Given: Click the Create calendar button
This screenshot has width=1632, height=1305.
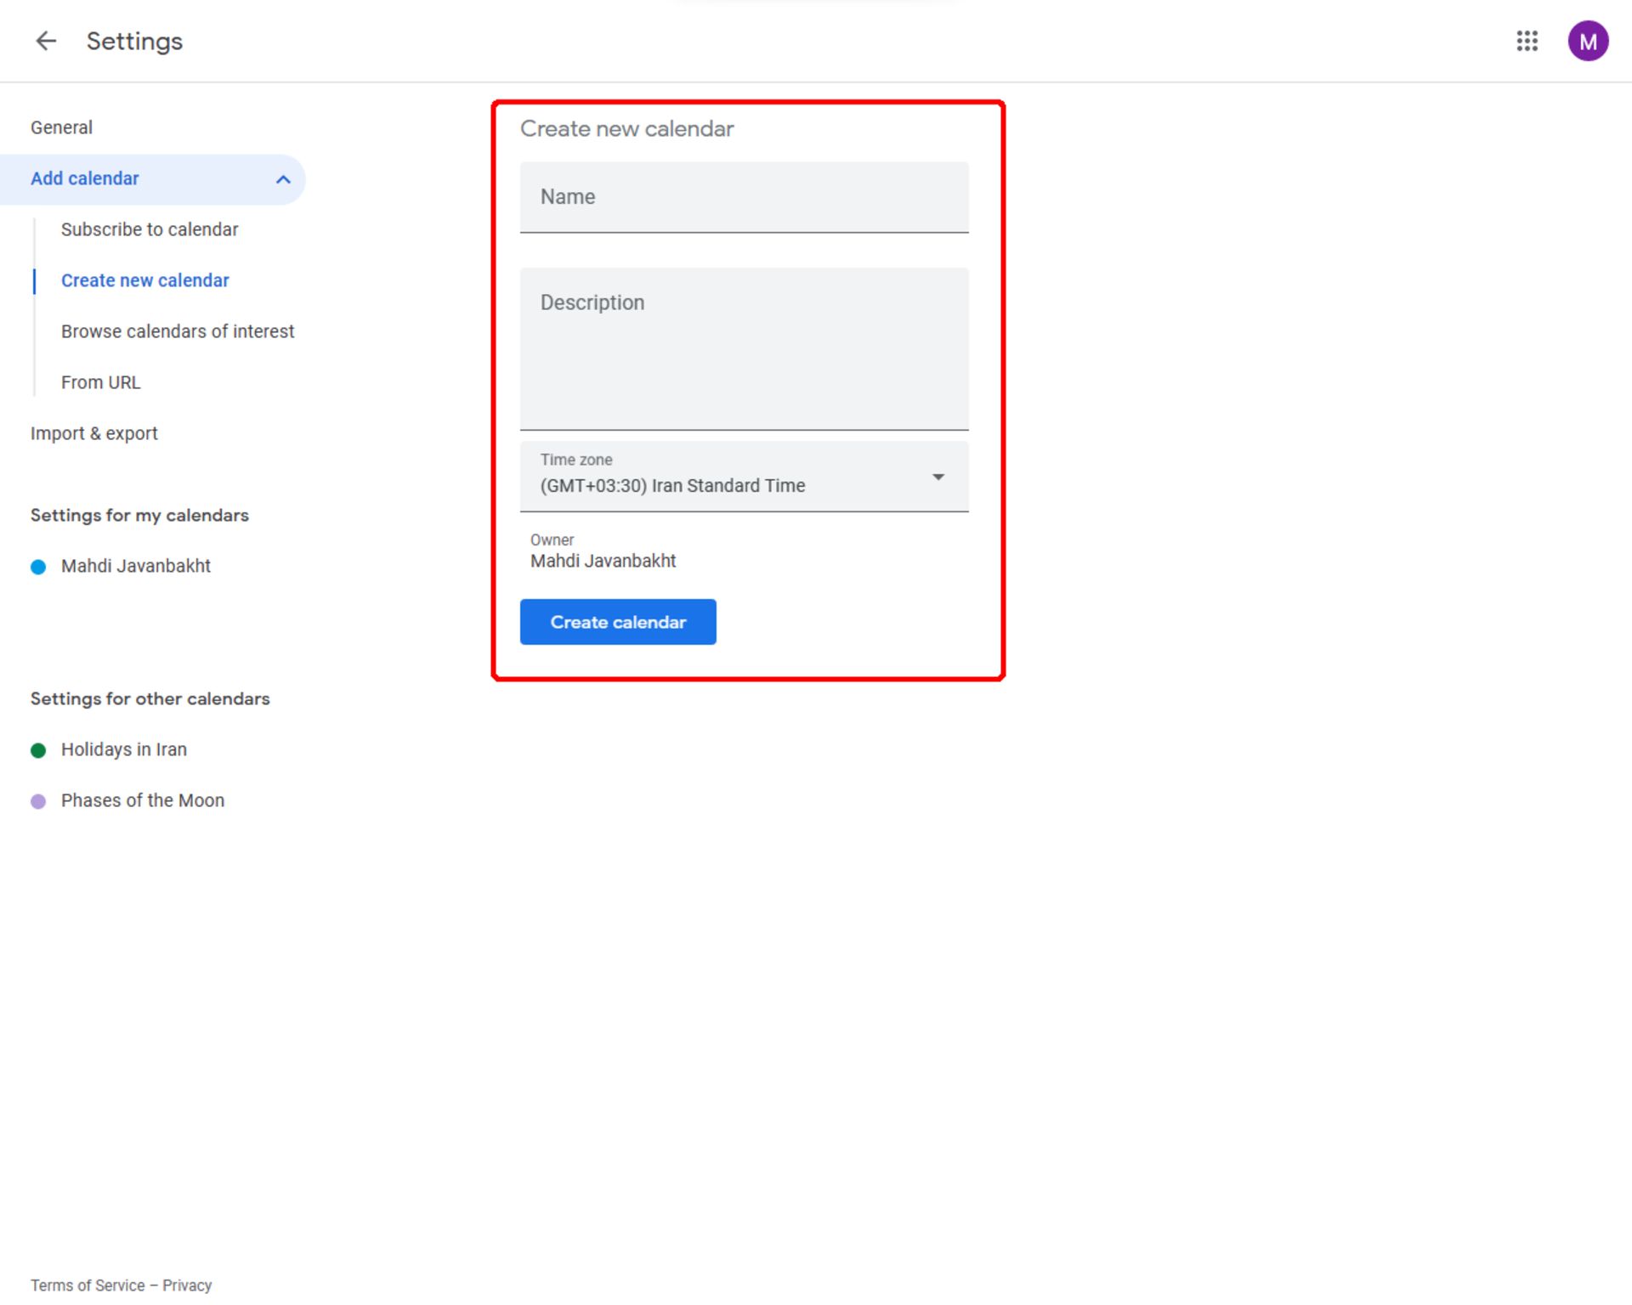Looking at the screenshot, I should pyautogui.click(x=618, y=622).
